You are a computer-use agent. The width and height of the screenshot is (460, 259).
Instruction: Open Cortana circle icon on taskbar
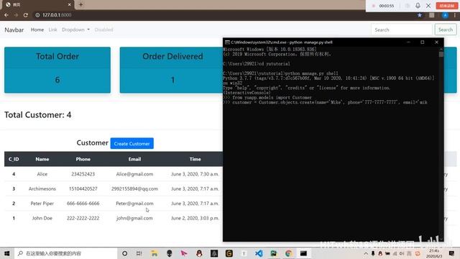click(124, 253)
